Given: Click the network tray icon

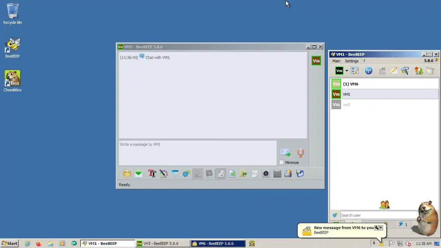Looking at the screenshot, I should coord(400,244).
